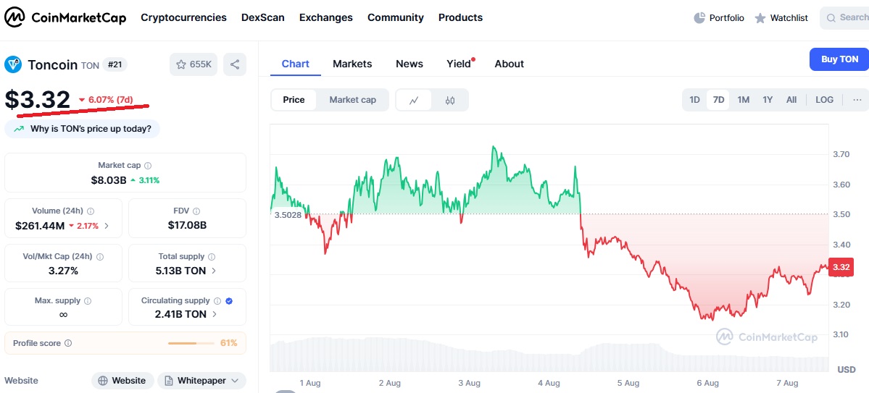Switch to candlestick chart icon

(x=450, y=100)
